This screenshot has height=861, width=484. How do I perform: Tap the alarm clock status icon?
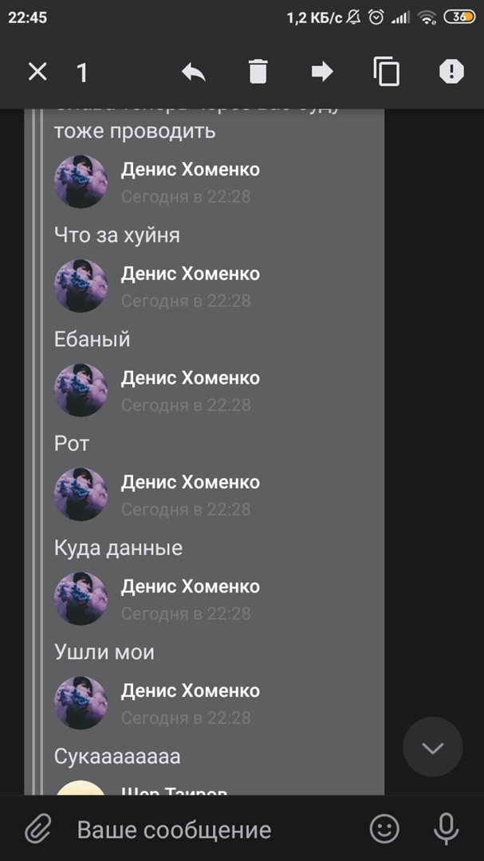376,17
